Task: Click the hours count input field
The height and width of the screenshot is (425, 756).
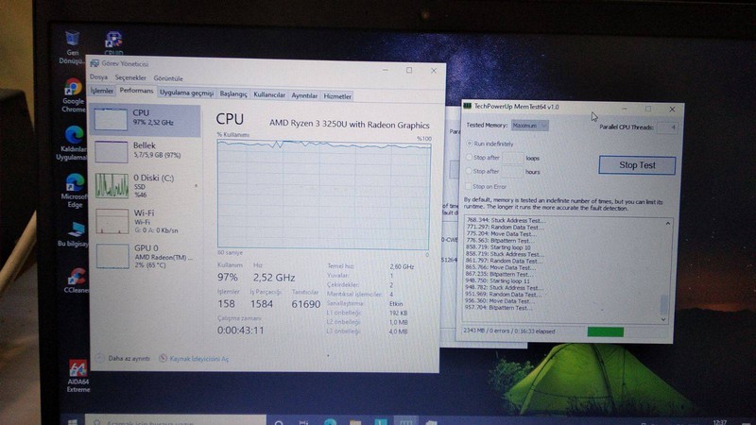Action: click(512, 172)
